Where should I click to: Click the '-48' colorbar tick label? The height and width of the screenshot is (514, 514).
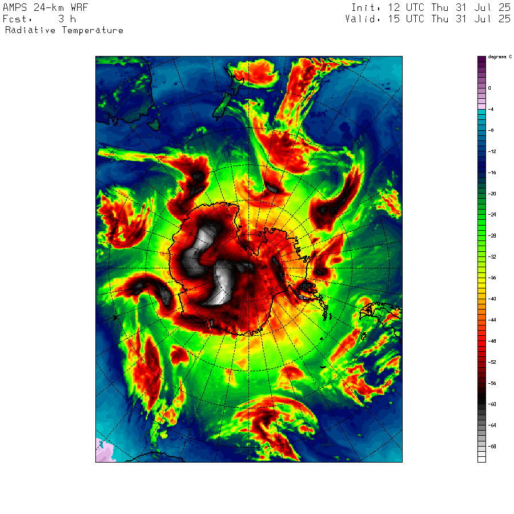492,342
